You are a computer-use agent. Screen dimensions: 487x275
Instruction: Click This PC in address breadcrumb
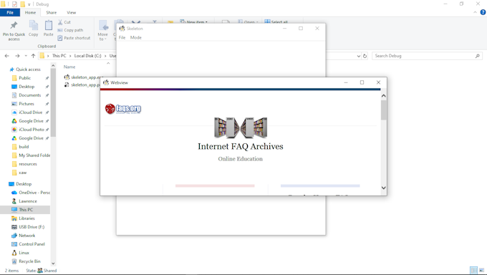coord(59,56)
